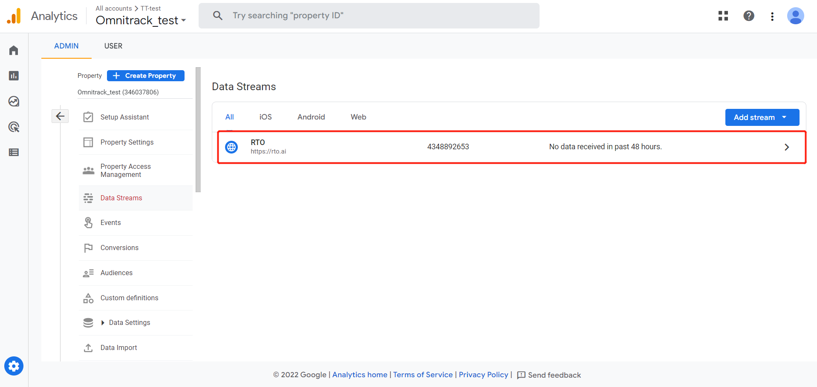The height and width of the screenshot is (387, 817).
Task: Open the Add stream dropdown
Action: click(x=762, y=117)
